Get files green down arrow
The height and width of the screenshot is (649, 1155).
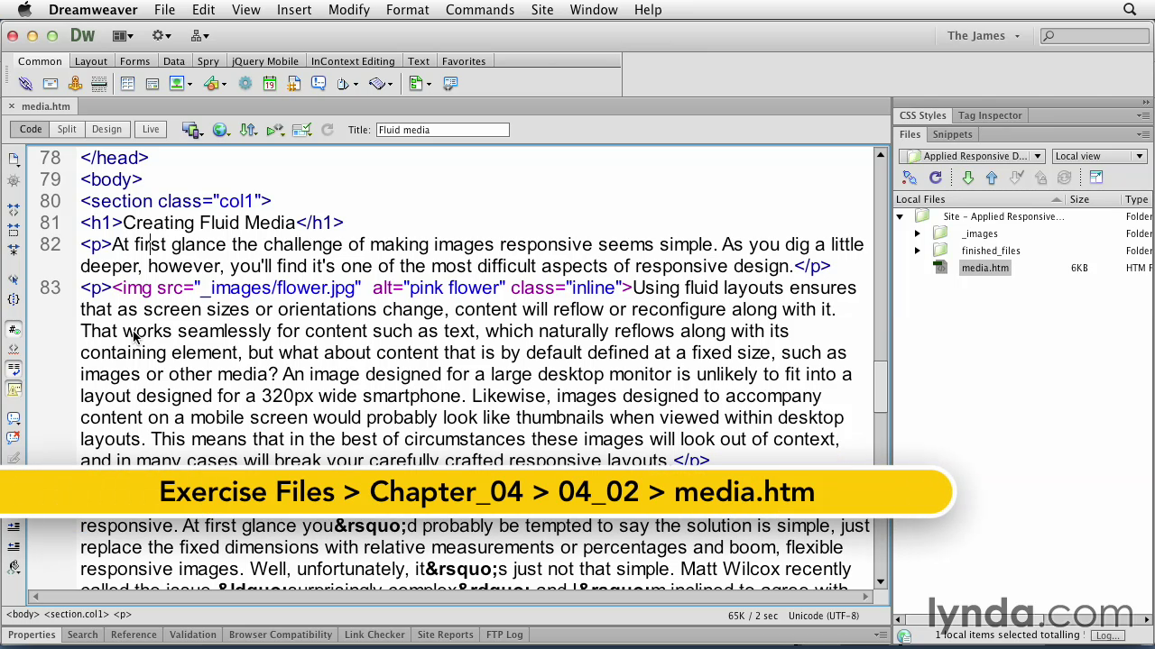(967, 178)
